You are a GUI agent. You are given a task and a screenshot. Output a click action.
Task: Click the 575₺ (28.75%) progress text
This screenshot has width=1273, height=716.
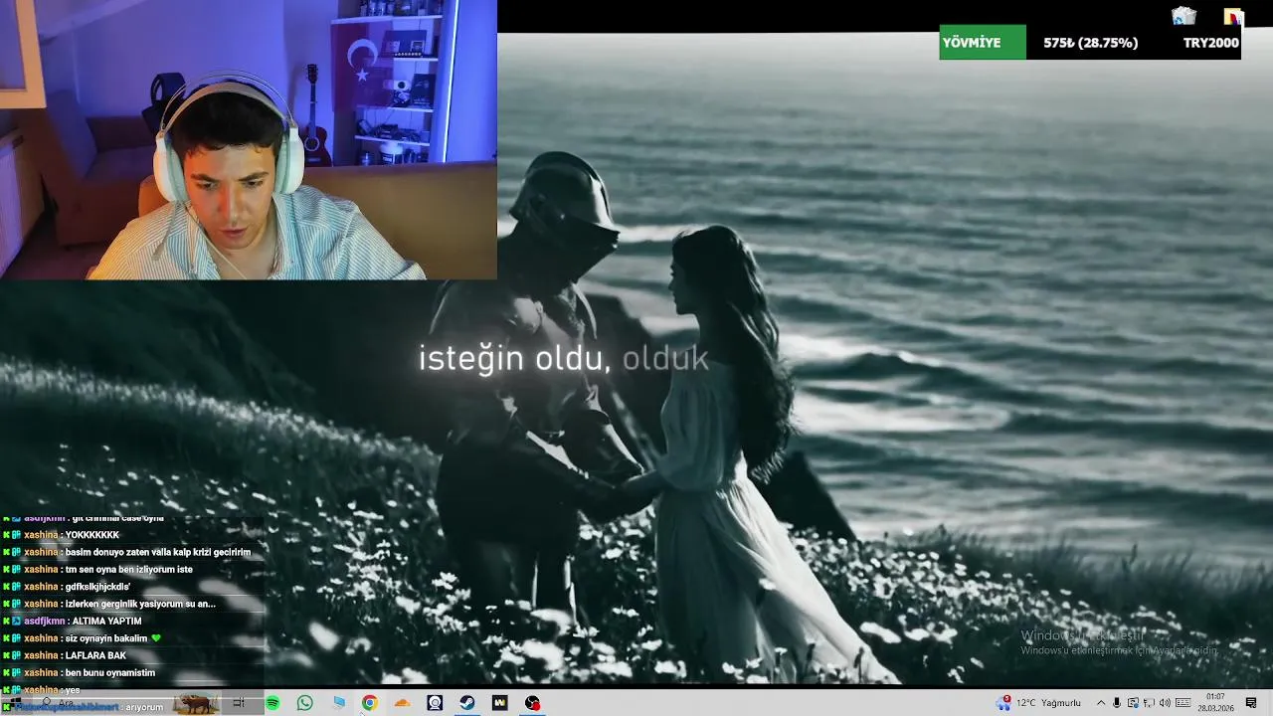1090,43
